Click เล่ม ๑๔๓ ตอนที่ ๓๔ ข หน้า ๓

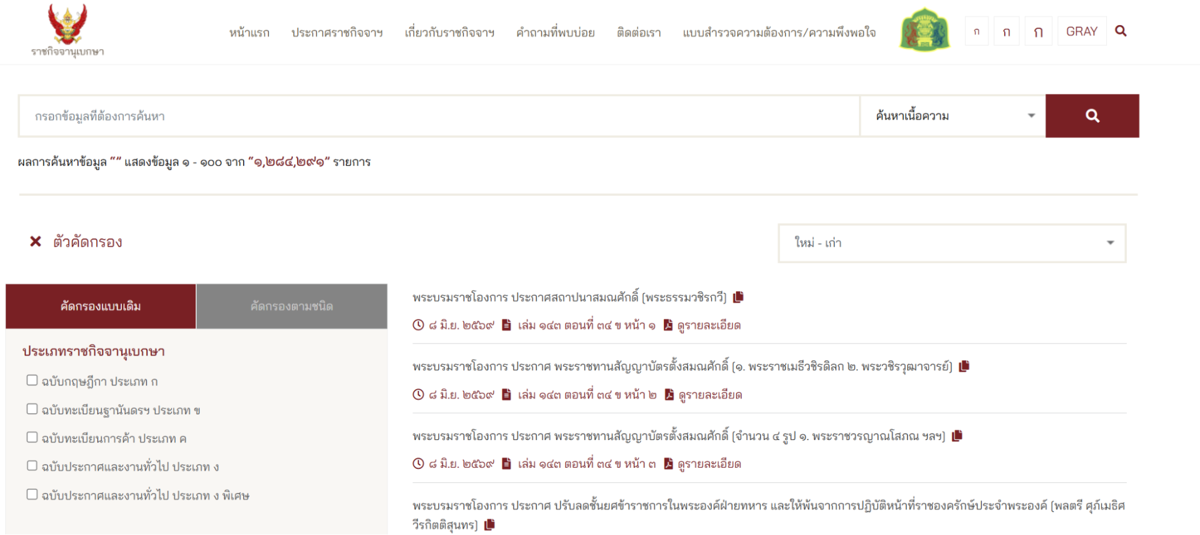586,464
